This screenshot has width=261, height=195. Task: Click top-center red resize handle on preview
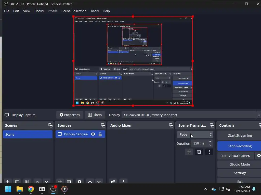133,17
